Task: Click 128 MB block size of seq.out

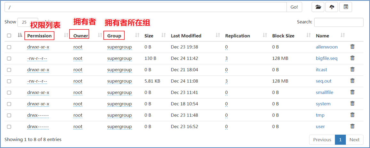Action: click(x=280, y=81)
